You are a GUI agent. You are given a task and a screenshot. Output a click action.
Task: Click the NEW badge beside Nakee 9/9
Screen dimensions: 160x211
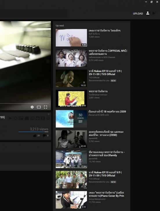tap(113, 182)
